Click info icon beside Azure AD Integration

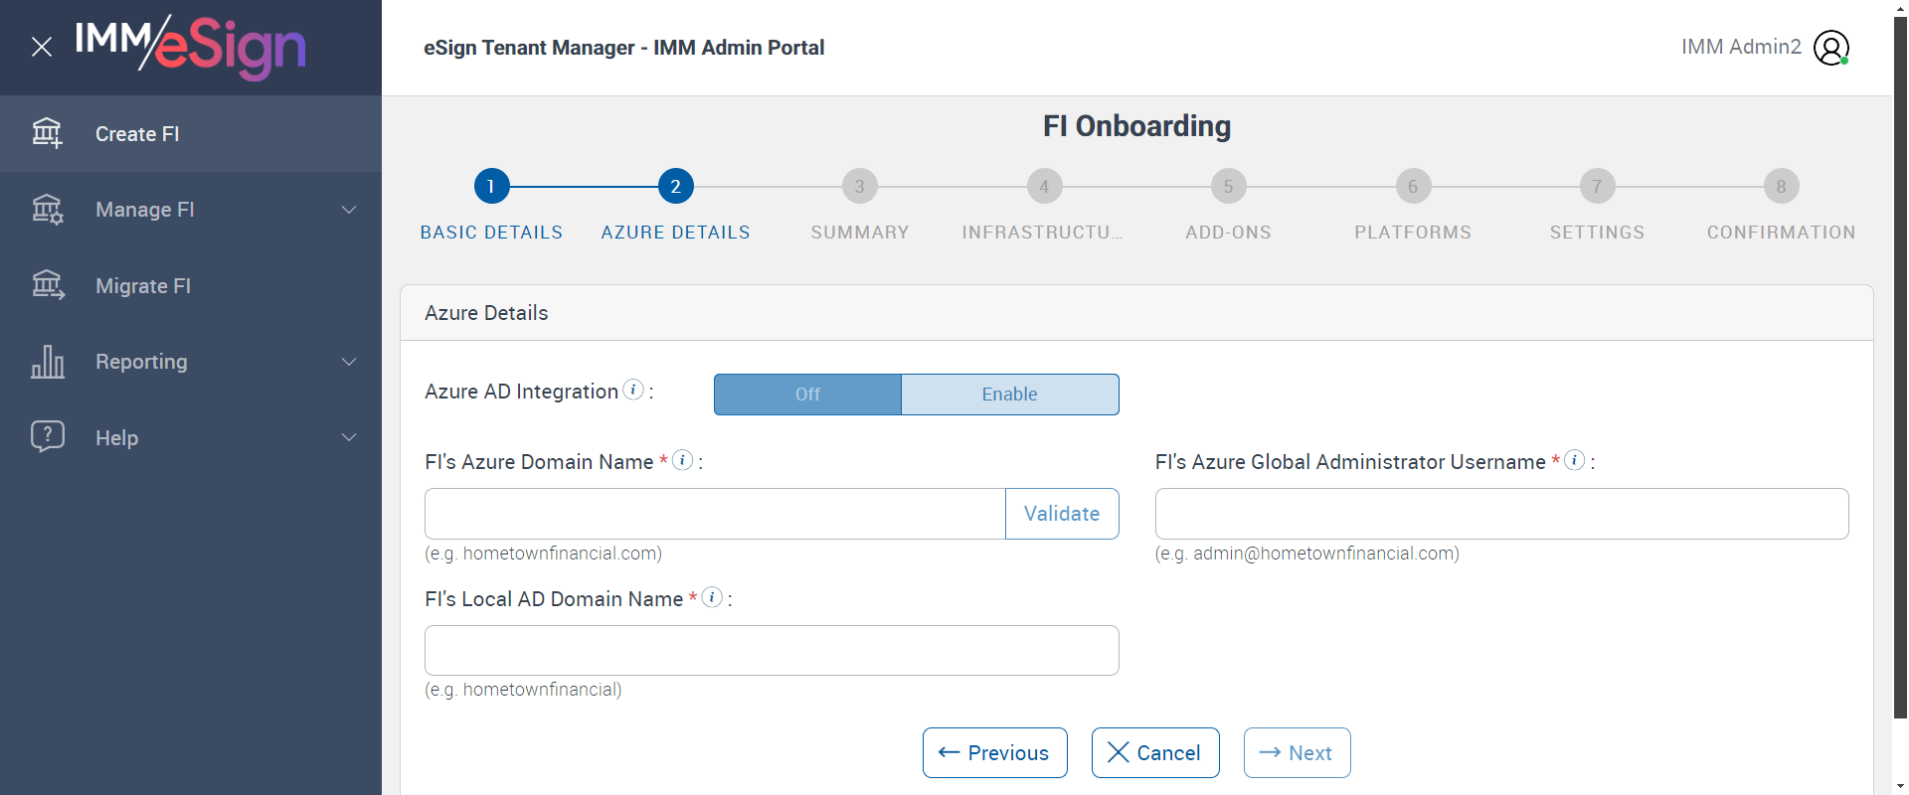click(633, 390)
